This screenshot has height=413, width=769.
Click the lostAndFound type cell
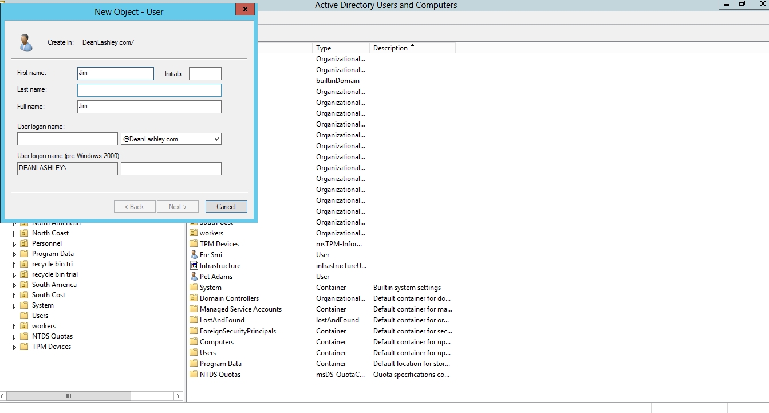coord(338,320)
